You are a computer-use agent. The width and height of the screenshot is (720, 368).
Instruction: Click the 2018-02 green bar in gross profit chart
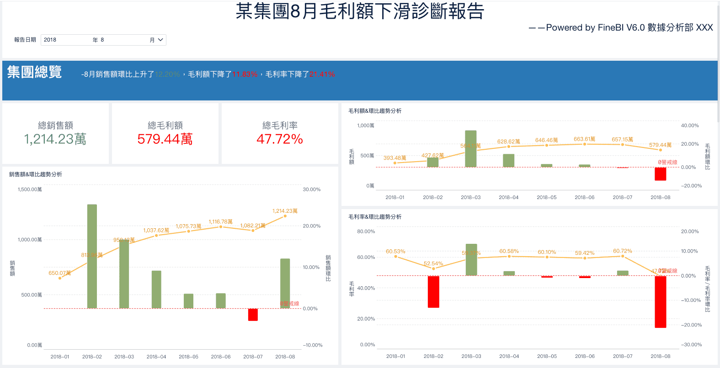click(x=433, y=163)
